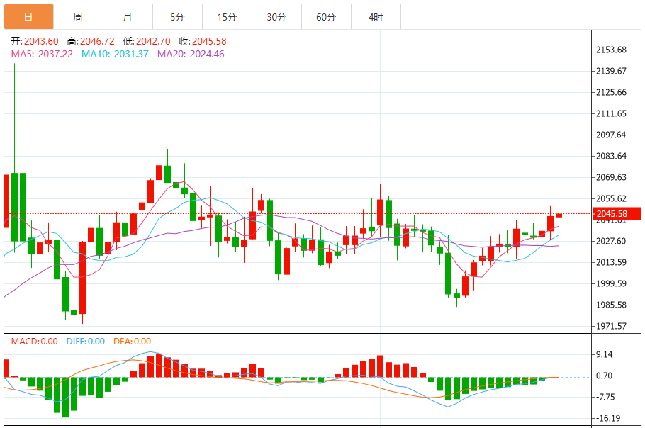Click the 2153.68 price axis label
This screenshot has height=428, width=645.
point(611,50)
